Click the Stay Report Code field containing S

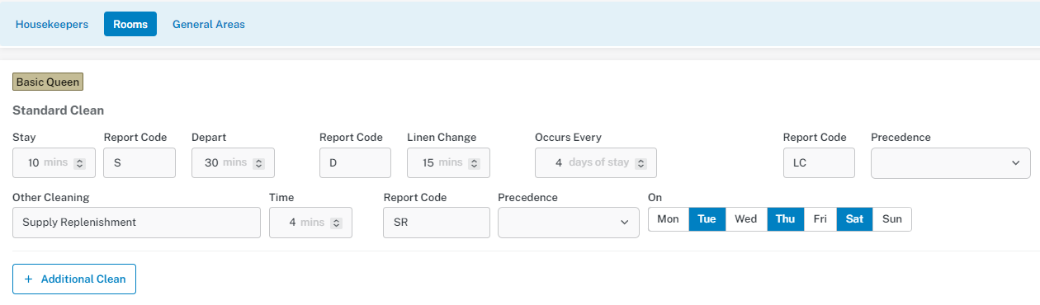click(139, 163)
